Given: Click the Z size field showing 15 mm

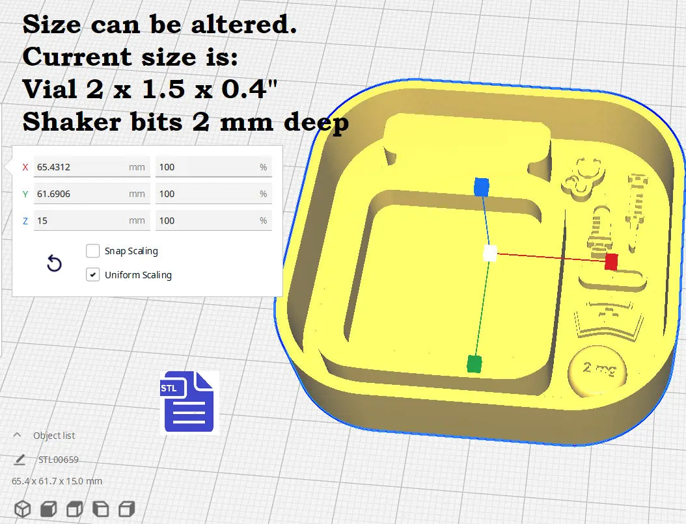Looking at the screenshot, I should (x=81, y=220).
